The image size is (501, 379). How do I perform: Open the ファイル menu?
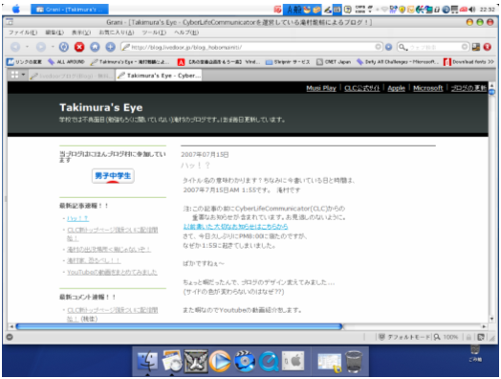(23, 33)
